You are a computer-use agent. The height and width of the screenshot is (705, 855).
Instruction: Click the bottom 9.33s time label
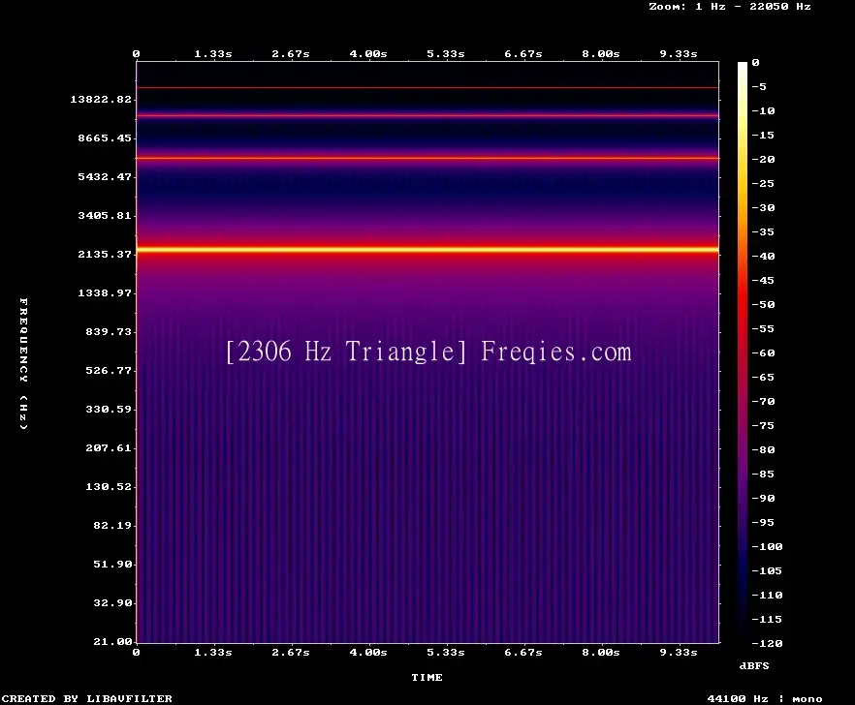(x=679, y=652)
